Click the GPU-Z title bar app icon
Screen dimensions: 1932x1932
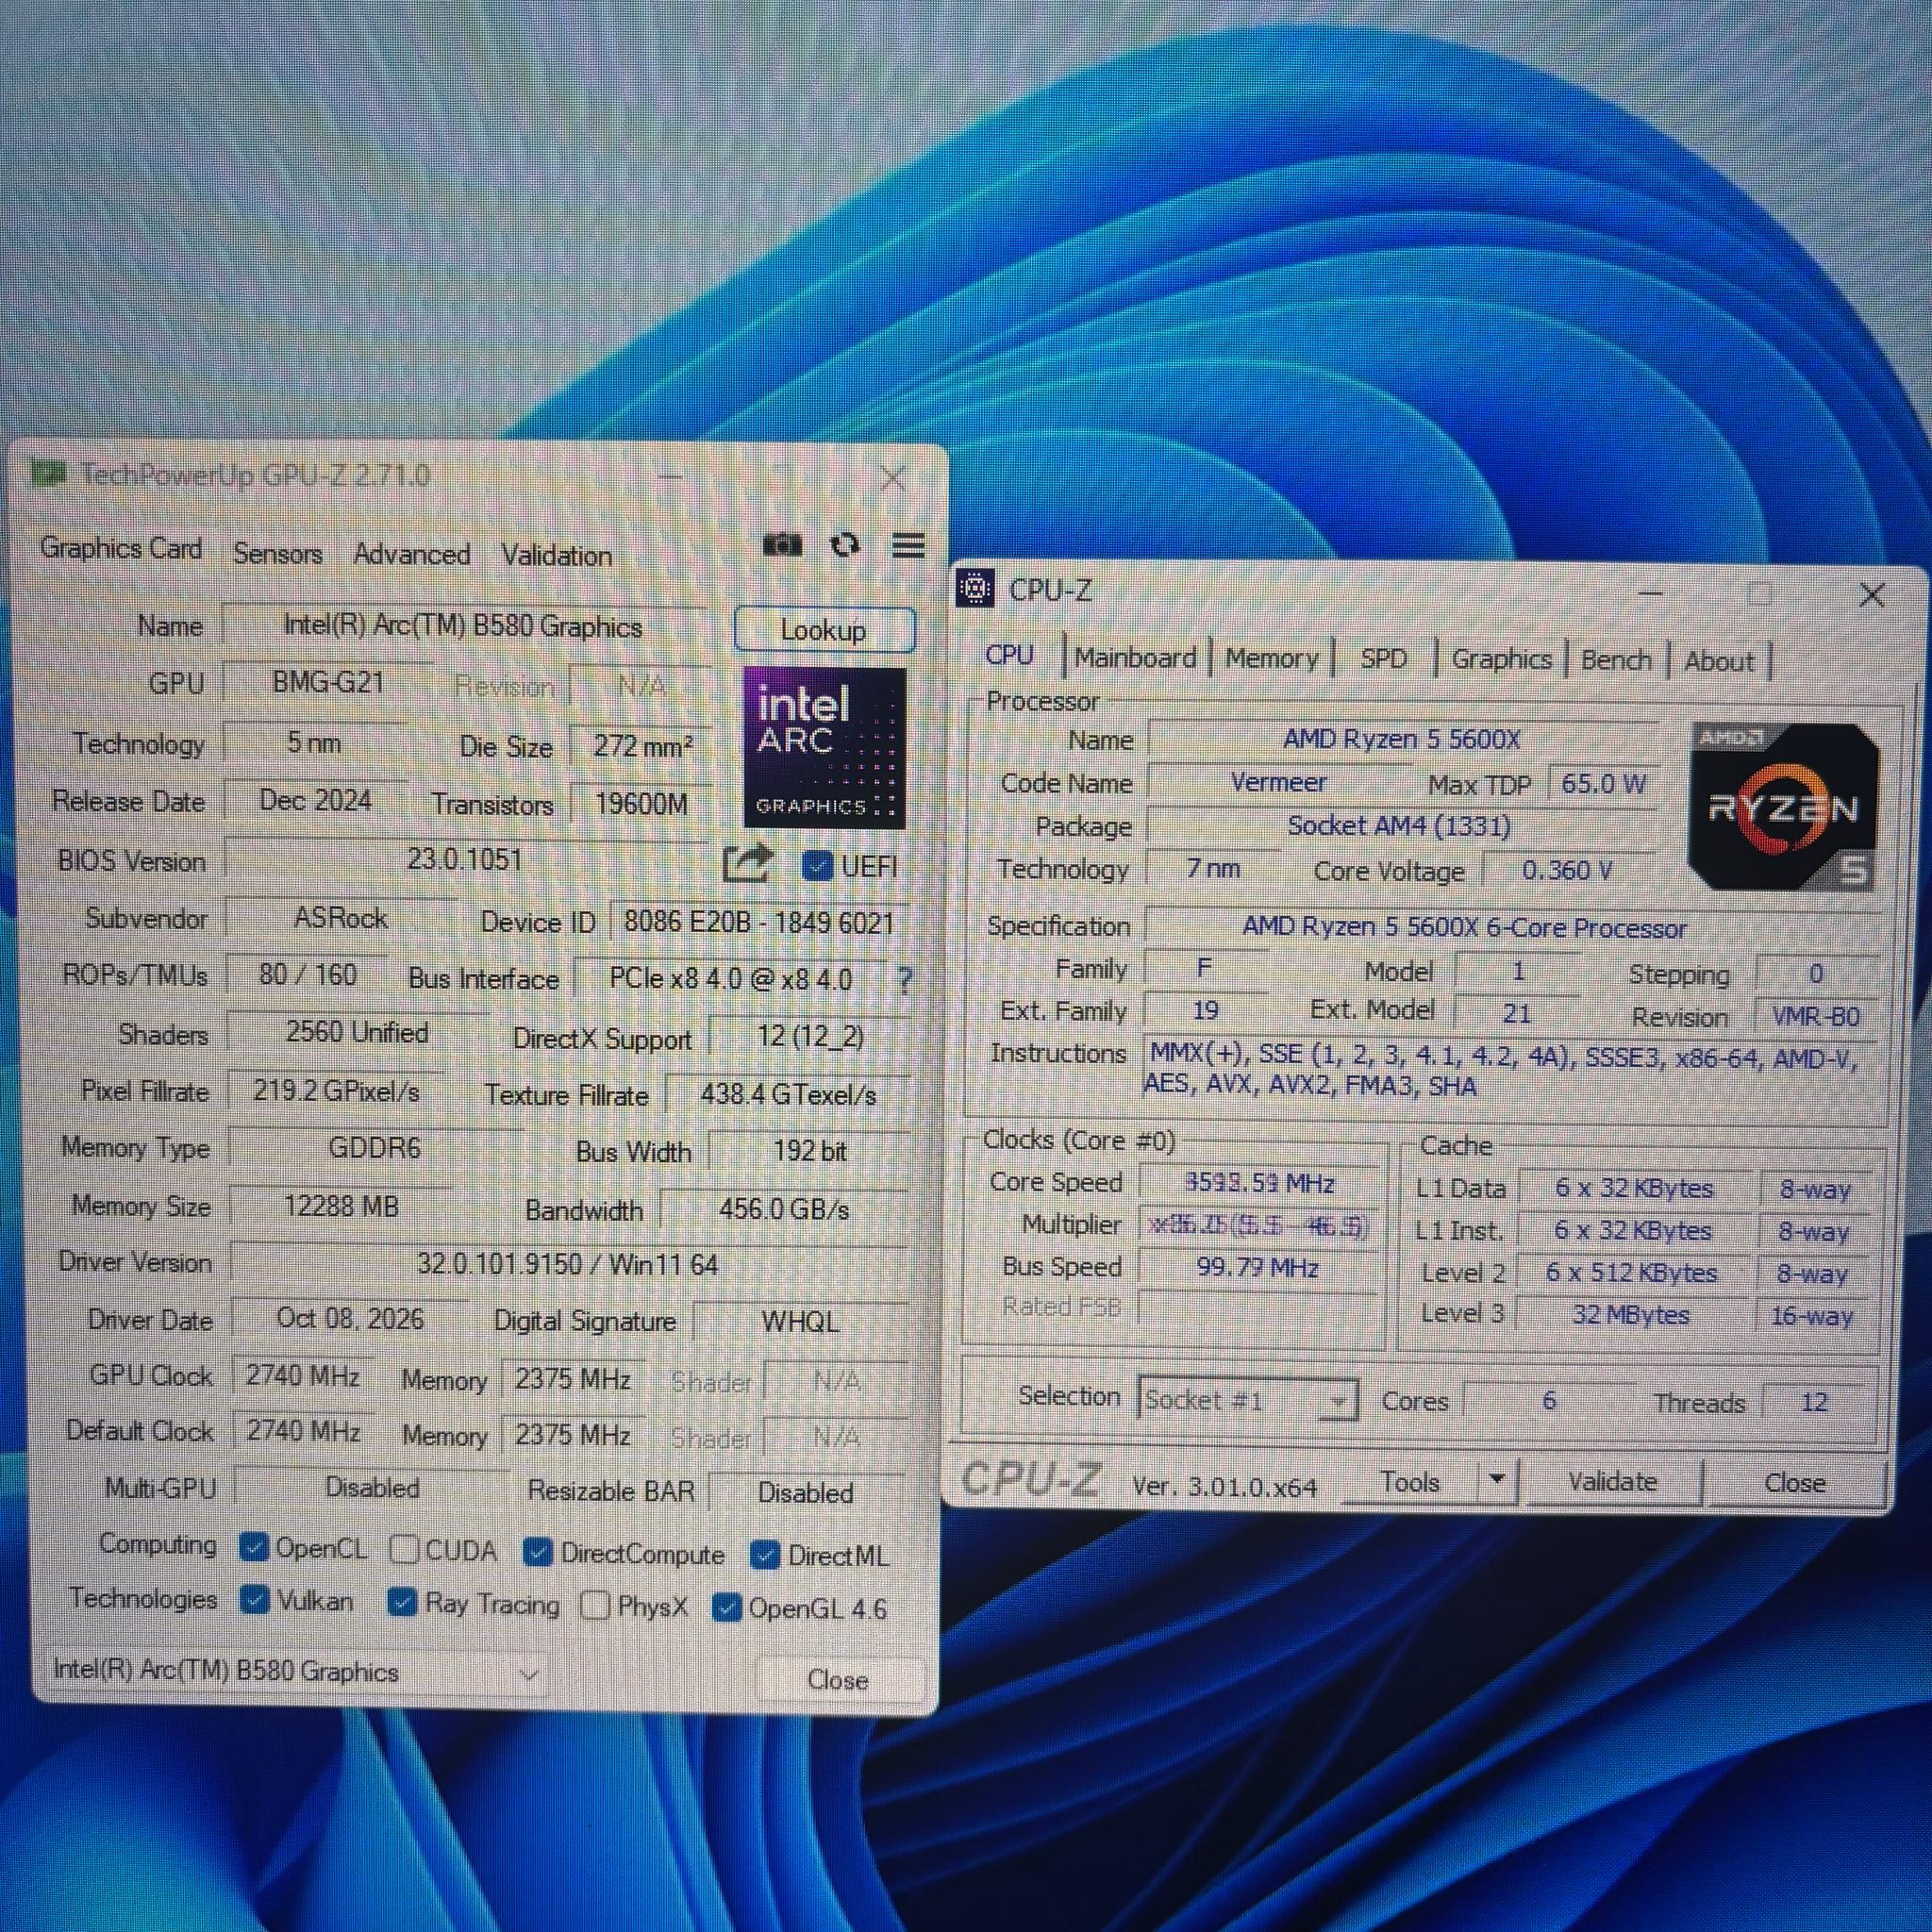pos(48,472)
